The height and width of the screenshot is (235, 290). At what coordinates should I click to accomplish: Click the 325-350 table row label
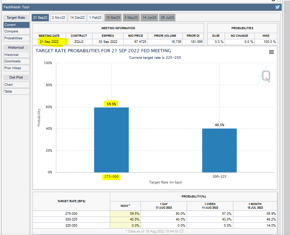point(71,226)
